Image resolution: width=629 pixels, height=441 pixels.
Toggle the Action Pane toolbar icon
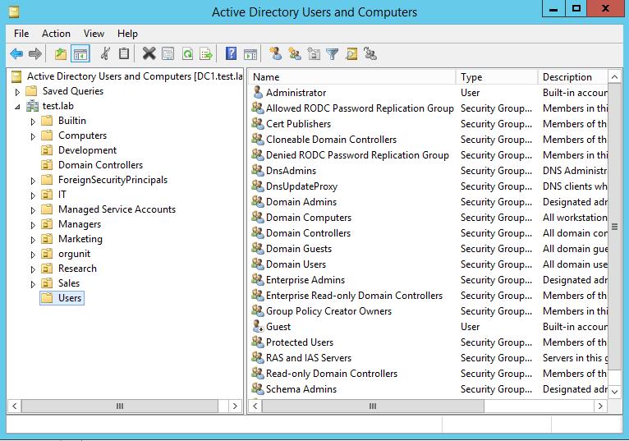point(250,53)
